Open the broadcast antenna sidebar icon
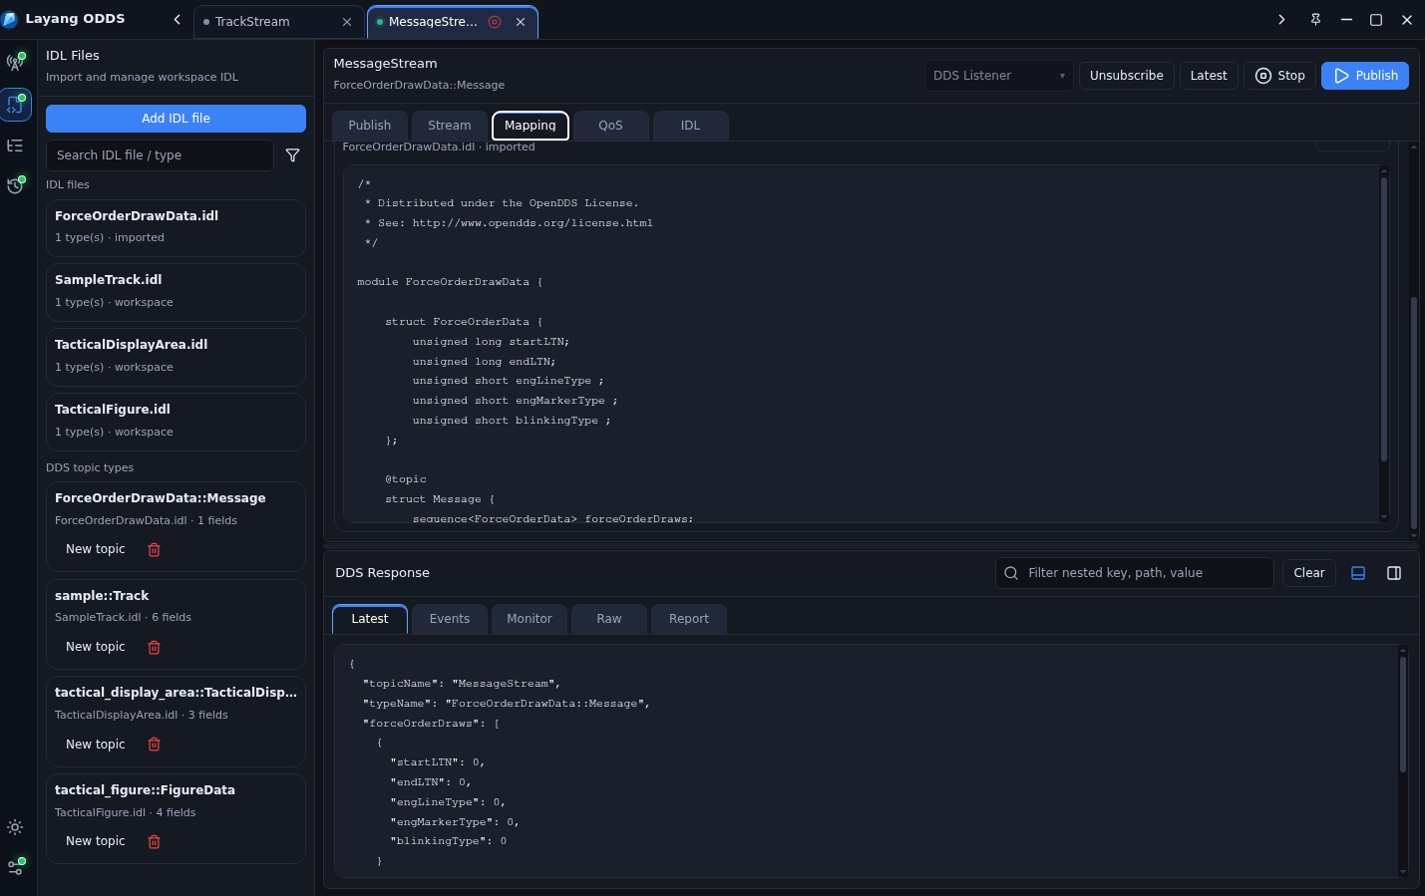Screen dimensions: 1425x896 (15, 62)
